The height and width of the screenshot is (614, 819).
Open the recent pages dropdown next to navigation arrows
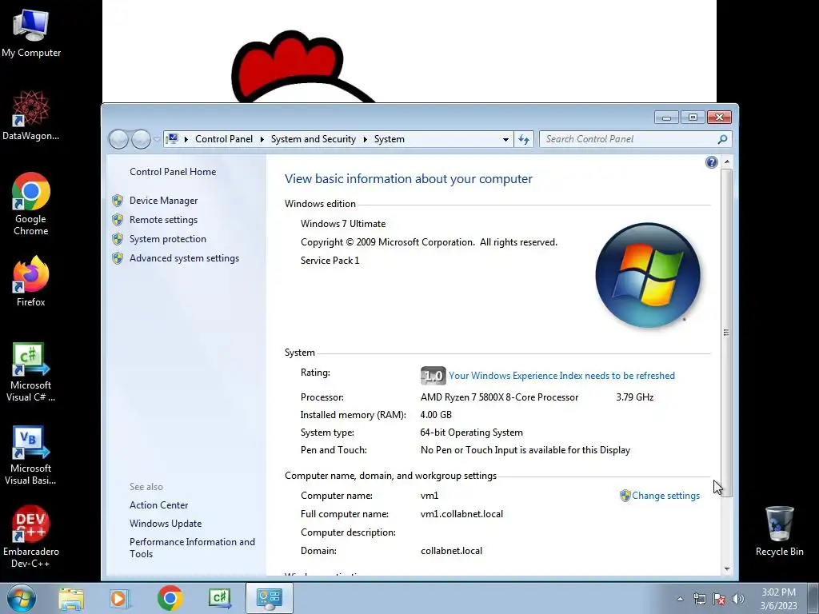click(157, 140)
